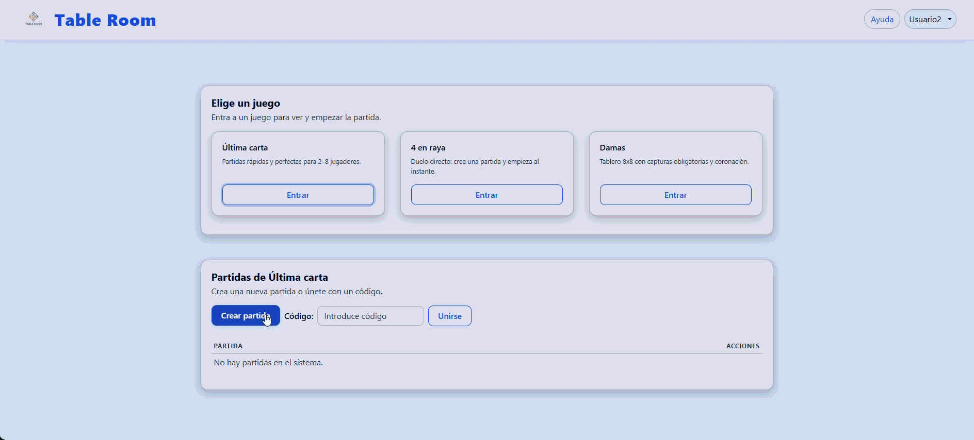Enter the Última carta game
Screen dimensions: 974x440
coord(298,195)
